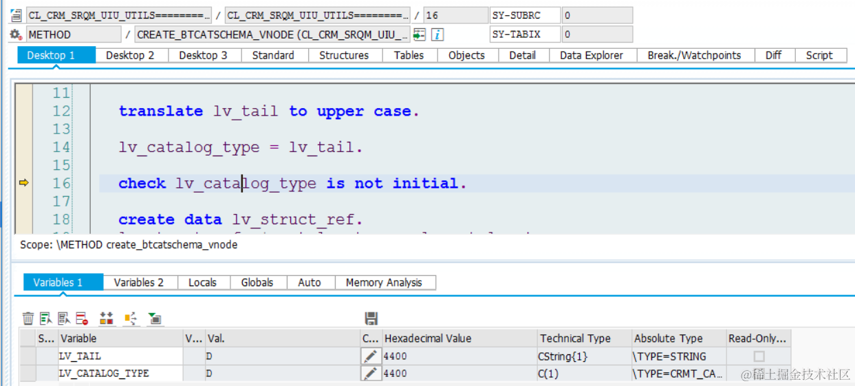Click the LV_CATALOG_TYPE variable name cell
The width and height of the screenshot is (855, 386).
[x=121, y=373]
